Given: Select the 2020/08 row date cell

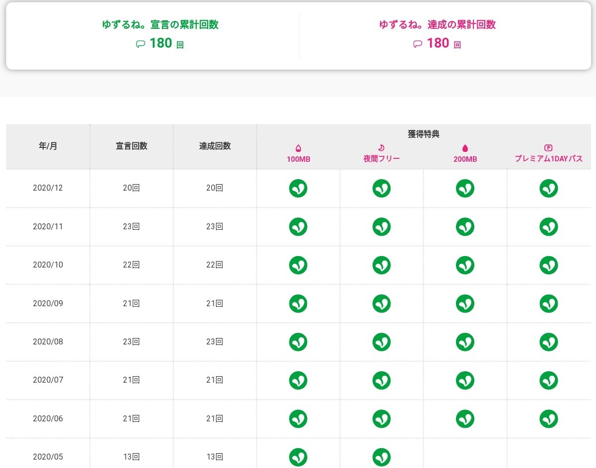Looking at the screenshot, I should click(x=48, y=342).
